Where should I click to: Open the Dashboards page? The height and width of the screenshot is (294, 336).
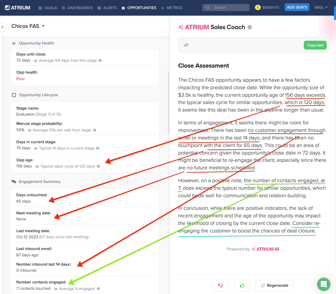click(77, 8)
